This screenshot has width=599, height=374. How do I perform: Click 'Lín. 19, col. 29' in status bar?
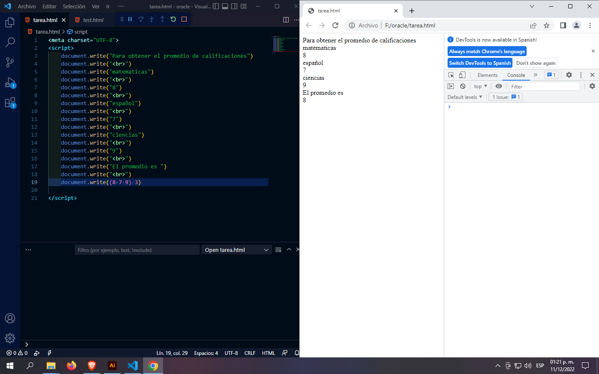pos(172,353)
